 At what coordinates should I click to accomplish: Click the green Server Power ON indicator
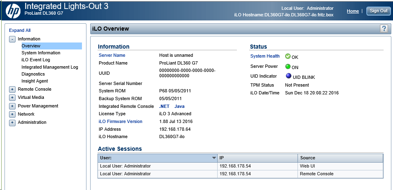pyautogui.click(x=288, y=67)
